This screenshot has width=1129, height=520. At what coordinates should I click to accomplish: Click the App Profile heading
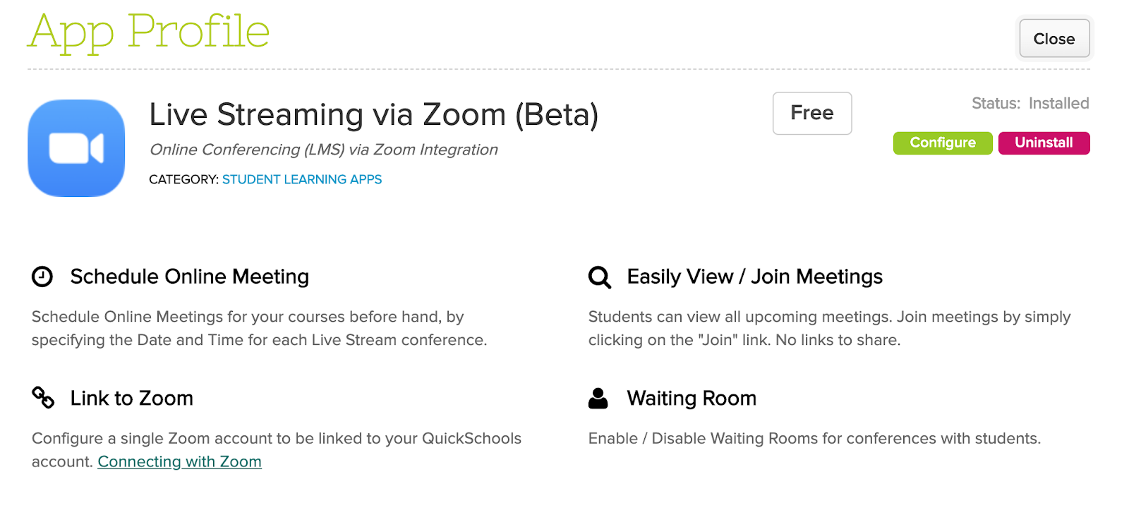tap(148, 32)
